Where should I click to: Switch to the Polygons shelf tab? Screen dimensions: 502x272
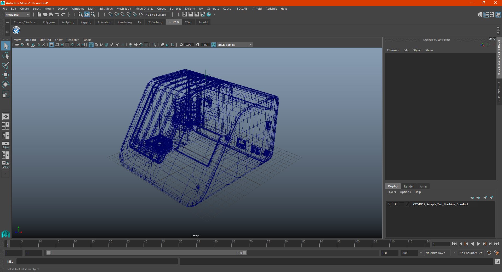[x=49, y=22]
